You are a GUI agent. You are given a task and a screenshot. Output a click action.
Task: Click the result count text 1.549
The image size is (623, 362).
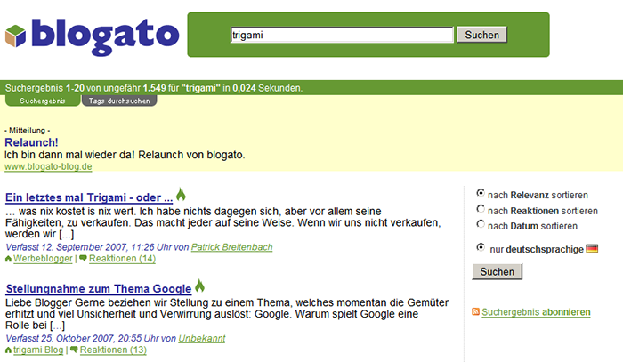(154, 88)
